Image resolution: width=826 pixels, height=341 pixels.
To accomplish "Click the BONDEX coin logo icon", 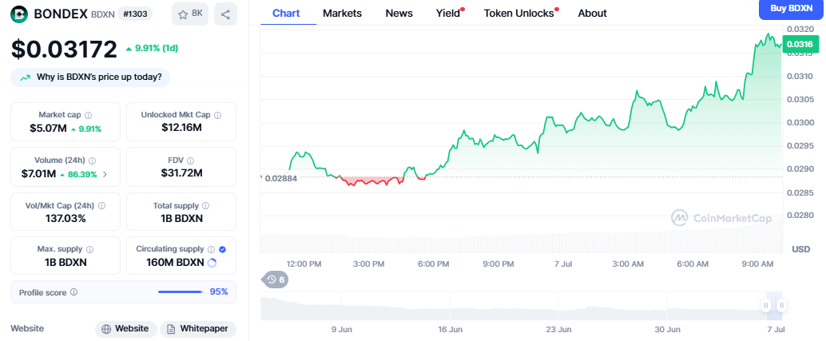I will [19, 14].
